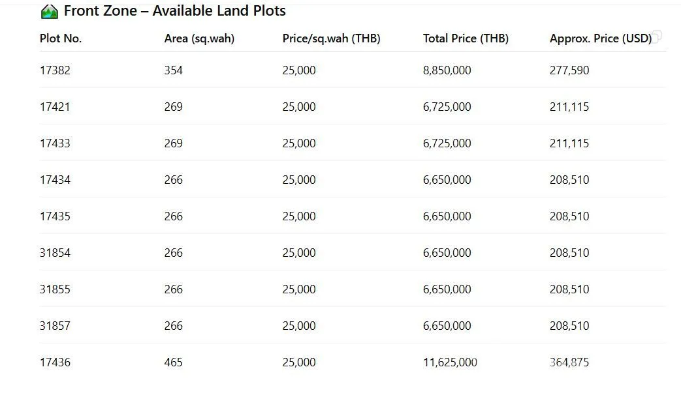The height and width of the screenshot is (395, 681).
Task: Click the Plot No. column header
Action: point(61,38)
